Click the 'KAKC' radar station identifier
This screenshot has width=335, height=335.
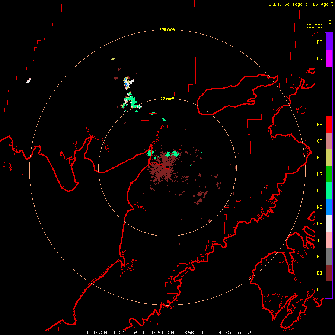coord(191,332)
